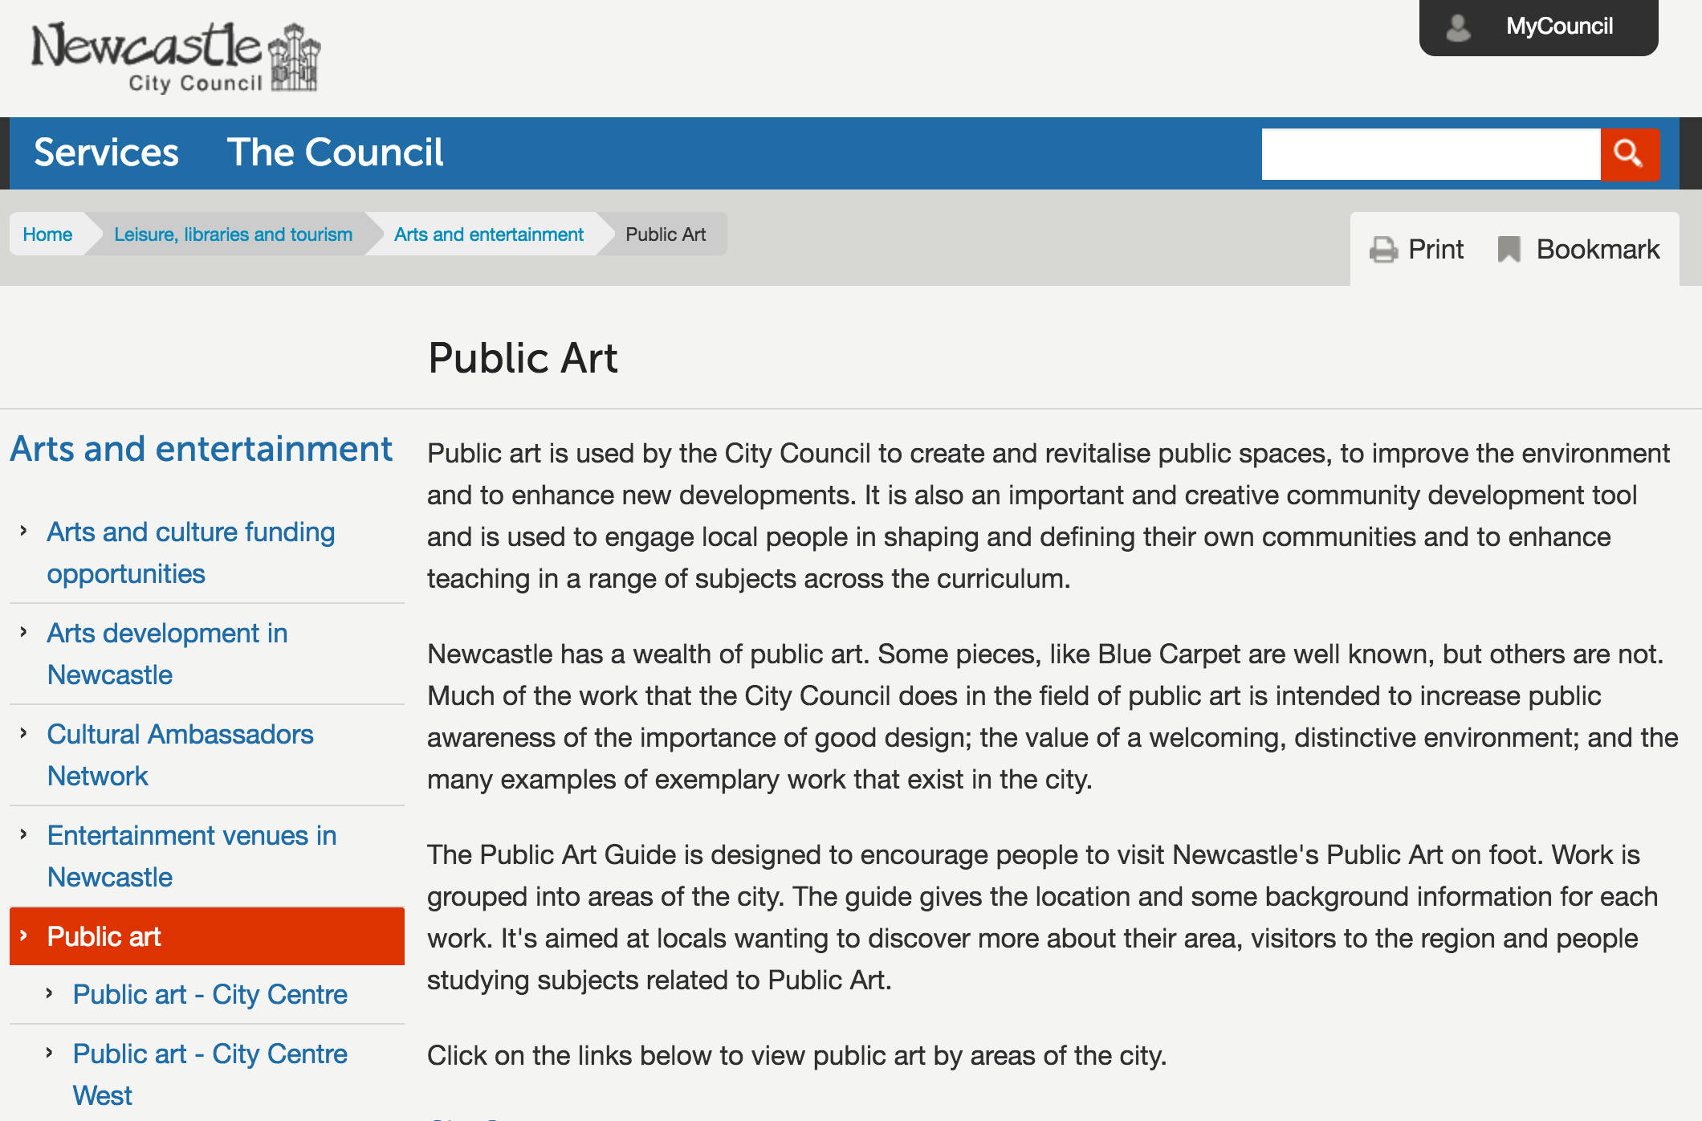Open Arts and entertainment breadcrumb link

488,234
